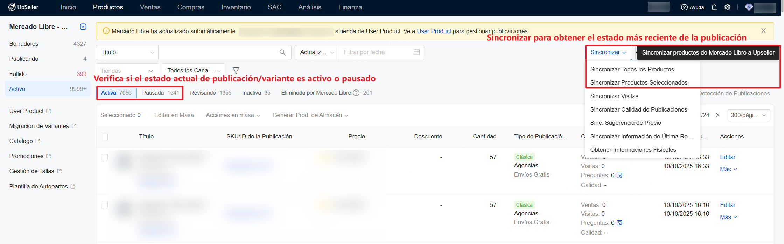Check the second product row checkbox
The height and width of the screenshot is (244, 784).
click(x=104, y=205)
